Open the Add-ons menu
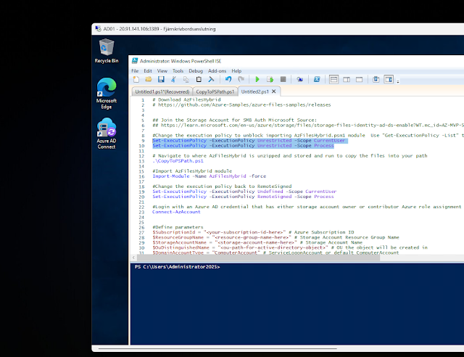Screen dimensions: 464x357 click(x=217, y=71)
